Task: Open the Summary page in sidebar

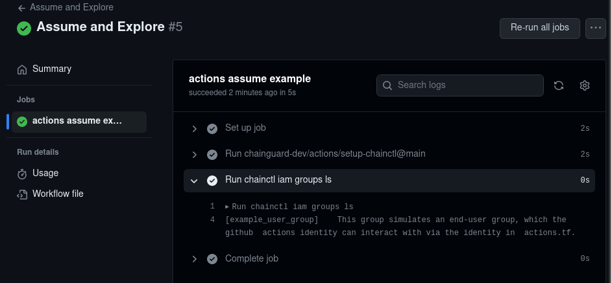Action: pos(52,69)
